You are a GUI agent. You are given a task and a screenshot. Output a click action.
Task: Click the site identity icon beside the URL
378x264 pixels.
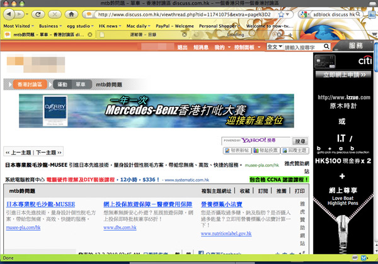click(89, 14)
